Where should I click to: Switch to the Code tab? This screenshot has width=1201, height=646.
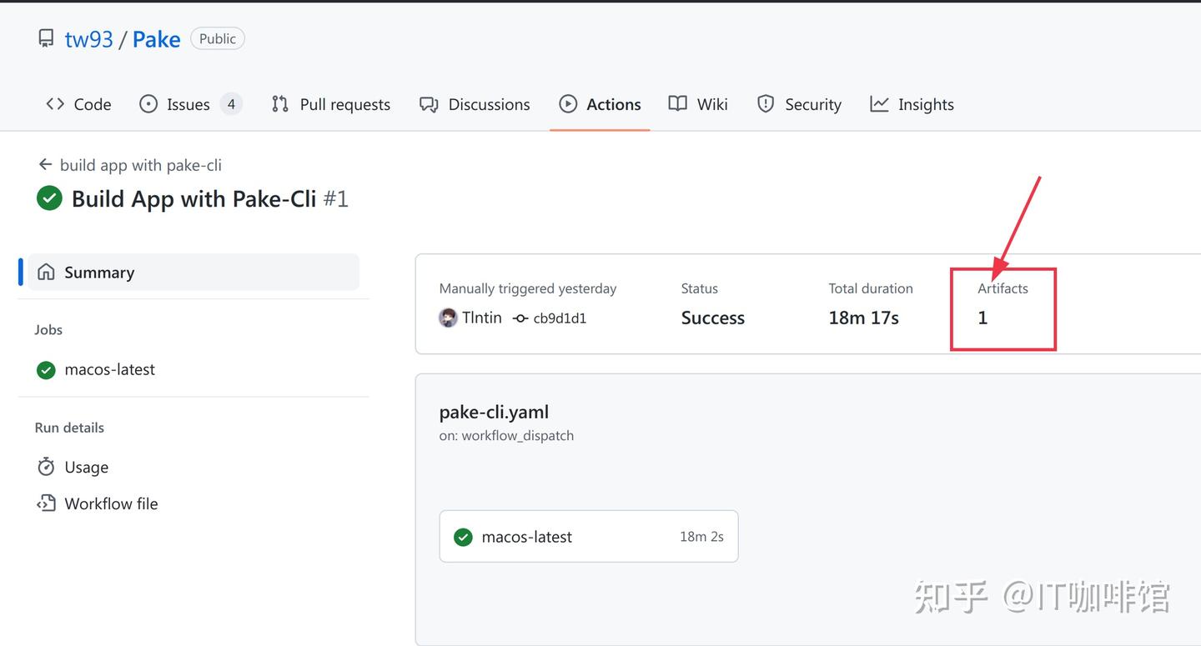[78, 104]
